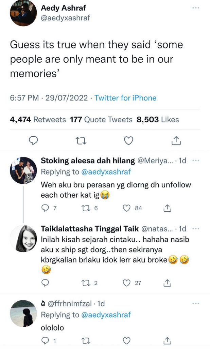Like Aedy Ashraf's main tweet
Image resolution: width=210 pixels, height=349 pixels.
pyautogui.click(x=128, y=141)
